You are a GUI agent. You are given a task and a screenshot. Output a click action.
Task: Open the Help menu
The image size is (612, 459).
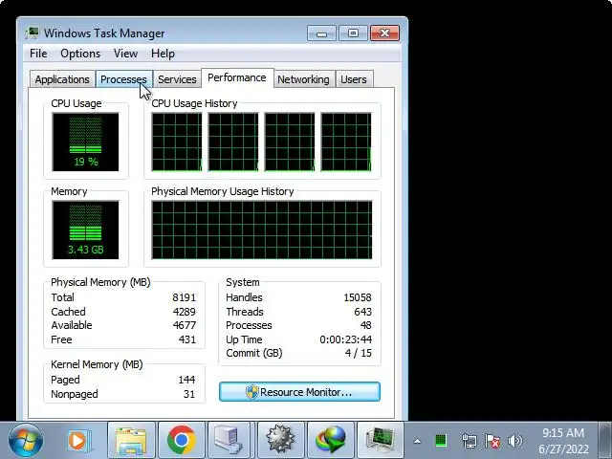[163, 54]
